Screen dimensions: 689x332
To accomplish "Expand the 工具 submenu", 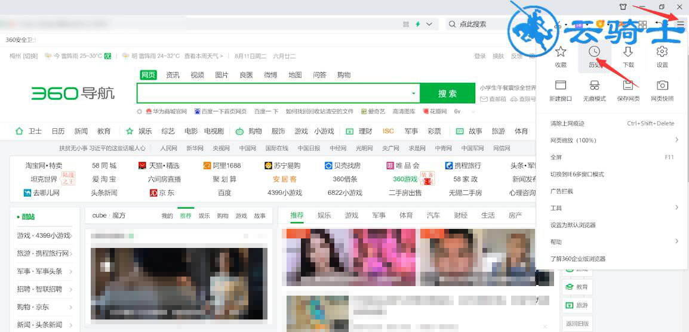I will coord(676,207).
